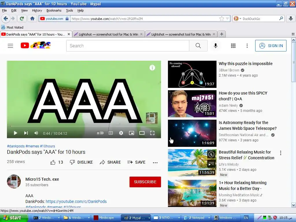Viewport: 296px width, 222px height.
Task: Switch to the second Lightshot tab
Action: point(181,34)
